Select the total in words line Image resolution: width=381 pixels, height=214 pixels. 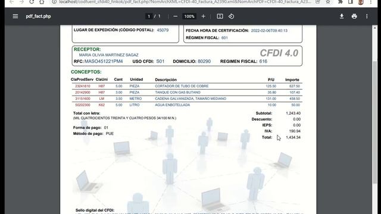(124, 118)
